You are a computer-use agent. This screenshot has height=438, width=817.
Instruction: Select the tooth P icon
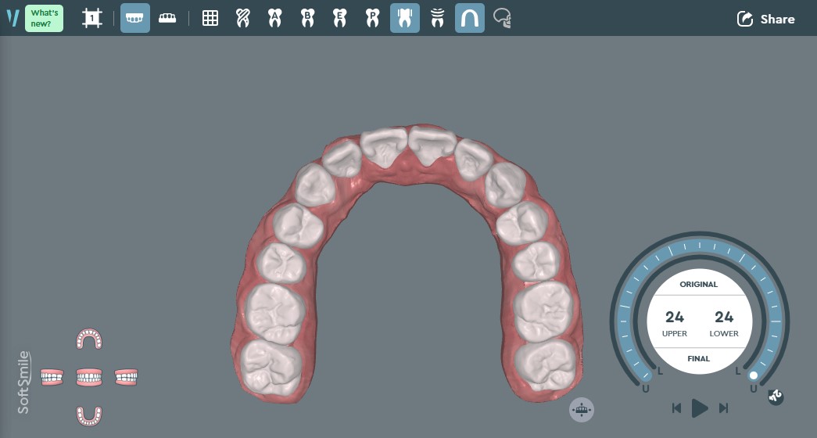click(x=372, y=18)
